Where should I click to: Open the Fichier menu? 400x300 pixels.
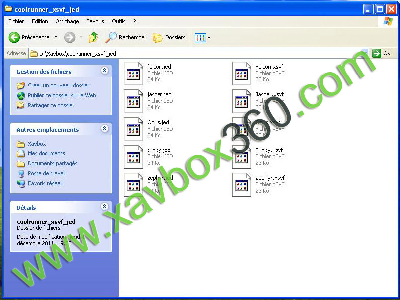[x=16, y=21]
